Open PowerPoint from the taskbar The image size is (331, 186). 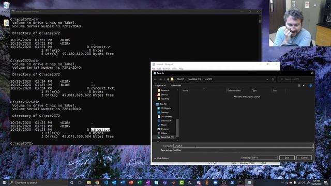pos(131,182)
